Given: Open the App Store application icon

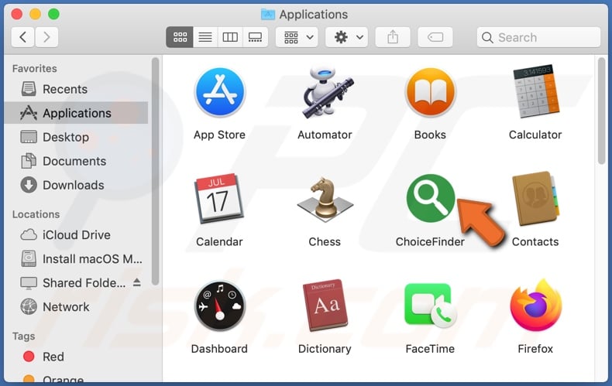Looking at the screenshot, I should click(220, 92).
